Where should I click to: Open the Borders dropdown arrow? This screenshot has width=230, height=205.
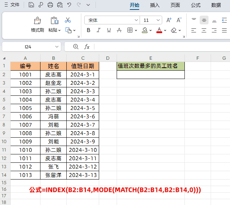136,30
